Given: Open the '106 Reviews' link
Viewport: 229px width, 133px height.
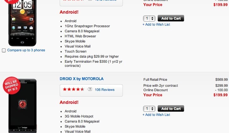Looking at the screenshot, I should (x=105, y=90).
